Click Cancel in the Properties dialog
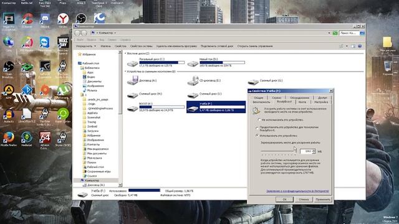This screenshot has height=224, width=399. [304, 200]
